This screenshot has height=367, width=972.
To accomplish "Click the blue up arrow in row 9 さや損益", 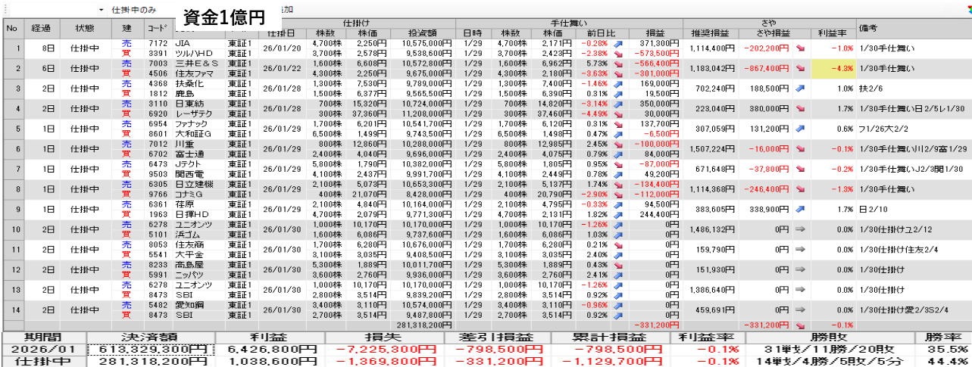I will (801, 207).
